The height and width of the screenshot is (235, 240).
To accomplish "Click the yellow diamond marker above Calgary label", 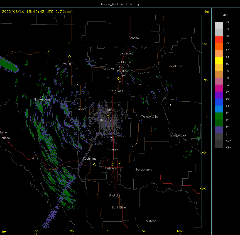I will (x=113, y=164).
